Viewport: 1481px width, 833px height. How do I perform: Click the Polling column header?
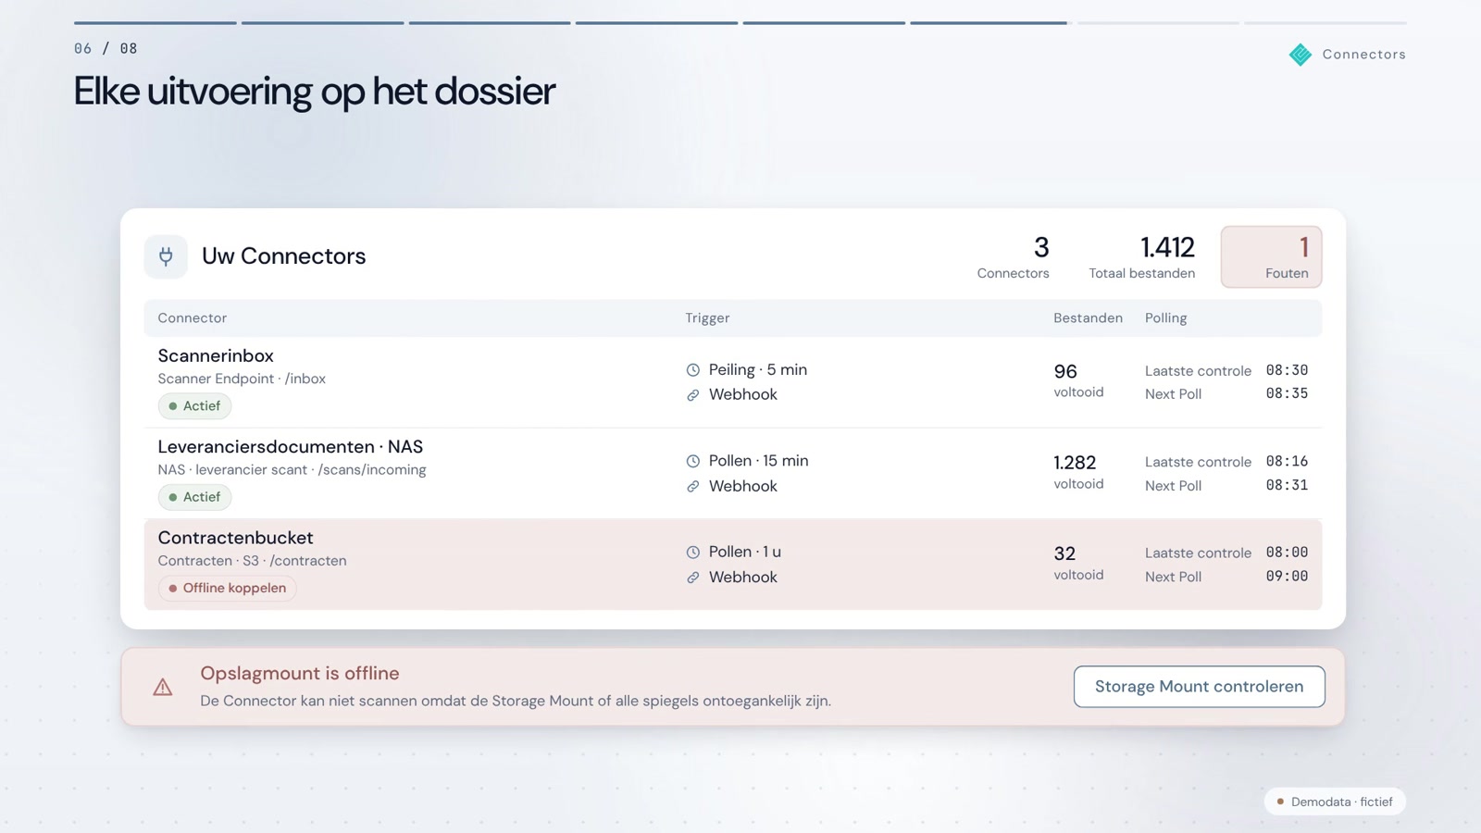pos(1165,318)
